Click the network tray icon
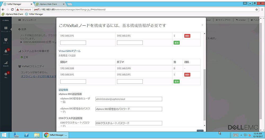 [245, 135]
